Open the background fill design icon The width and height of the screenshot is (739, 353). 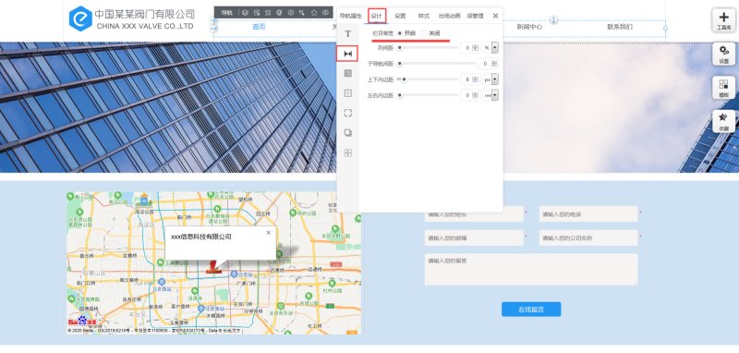(348, 74)
